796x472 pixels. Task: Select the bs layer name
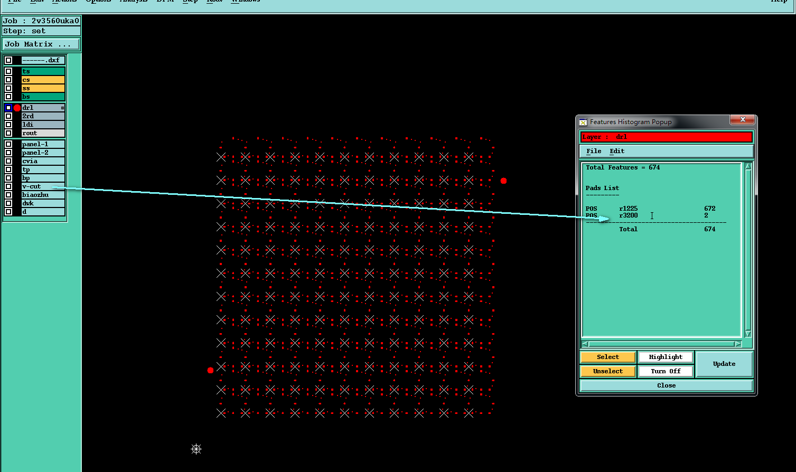[43, 97]
